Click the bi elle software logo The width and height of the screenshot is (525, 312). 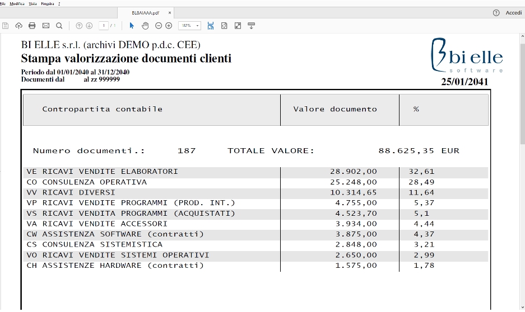click(x=467, y=55)
